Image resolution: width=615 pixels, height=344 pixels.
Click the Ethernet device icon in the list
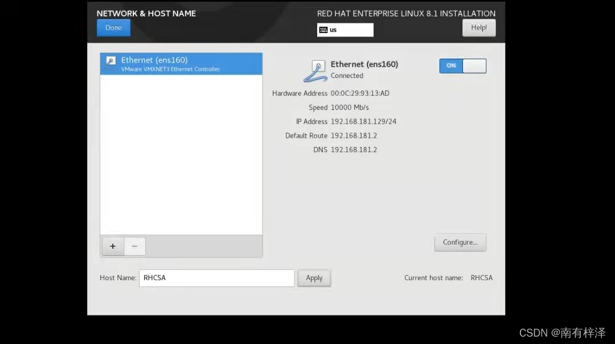pos(110,64)
